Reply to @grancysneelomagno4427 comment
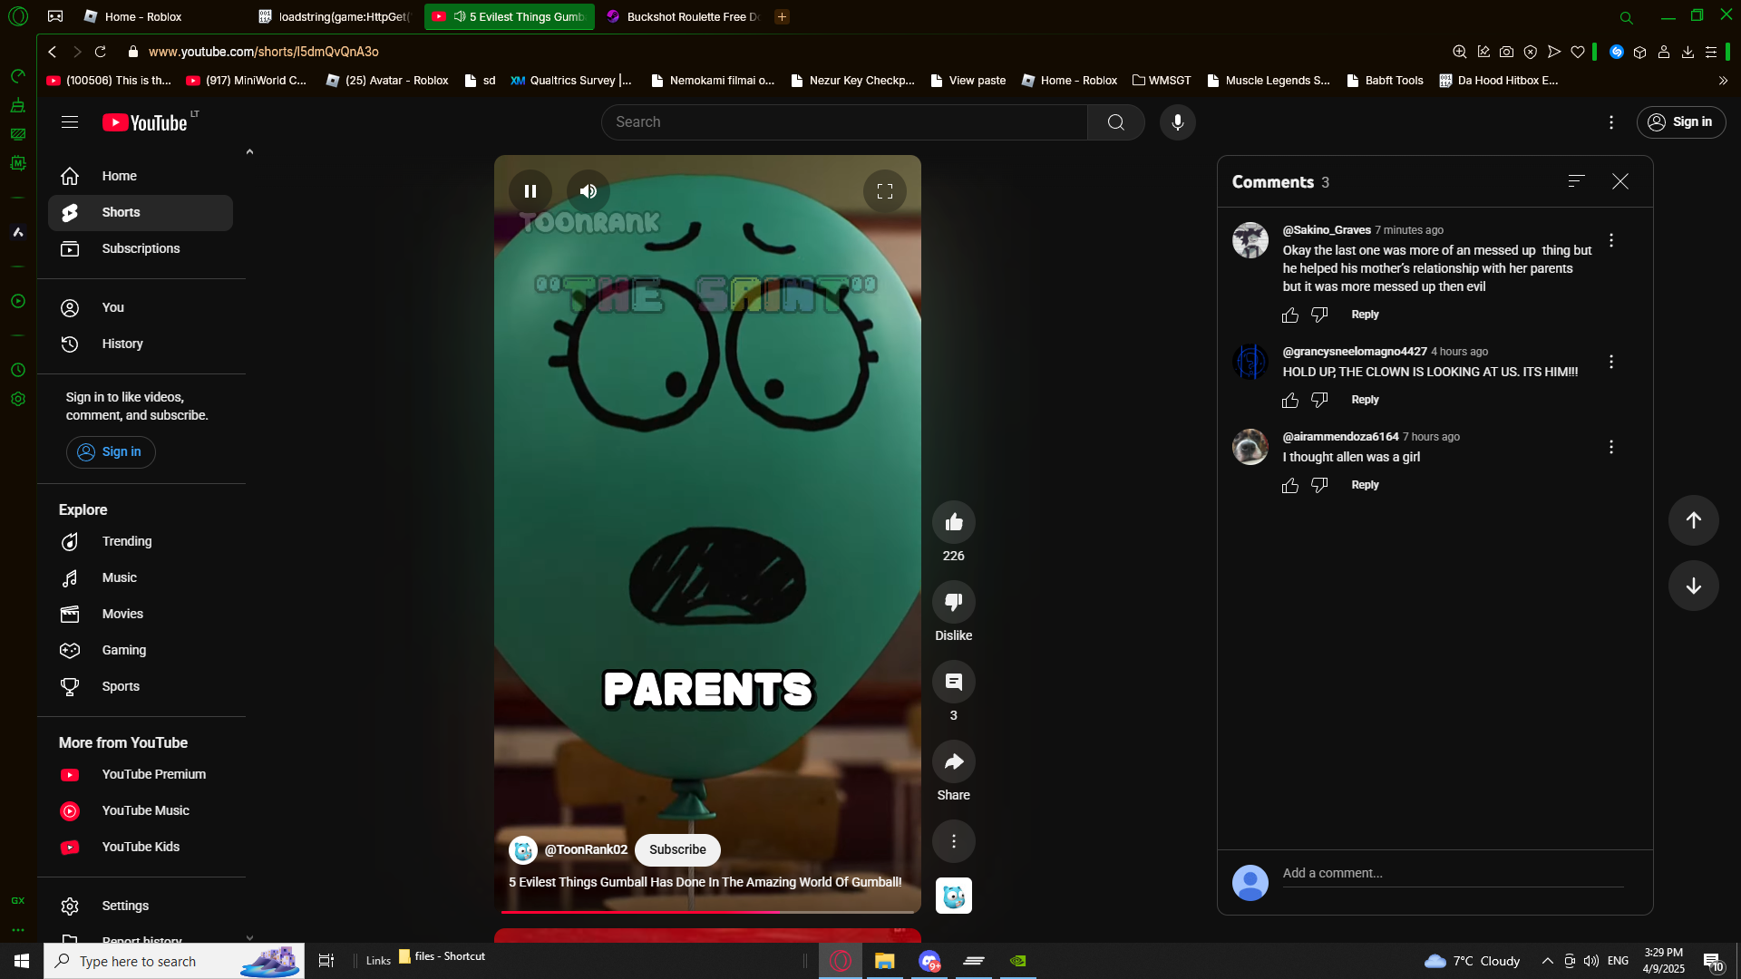The height and width of the screenshot is (979, 1741). pos(1365,400)
